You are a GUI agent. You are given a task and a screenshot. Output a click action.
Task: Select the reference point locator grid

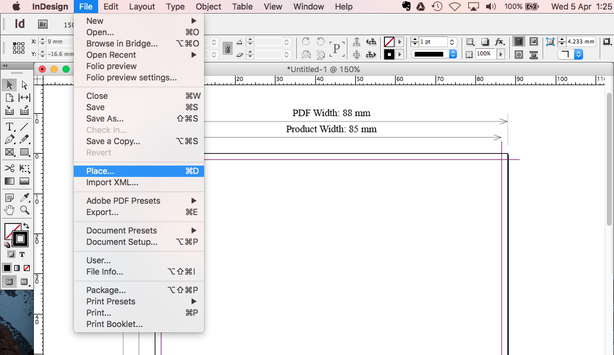[18, 48]
